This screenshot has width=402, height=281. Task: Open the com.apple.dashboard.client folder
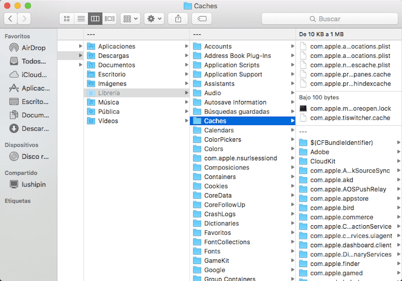pos(349,245)
